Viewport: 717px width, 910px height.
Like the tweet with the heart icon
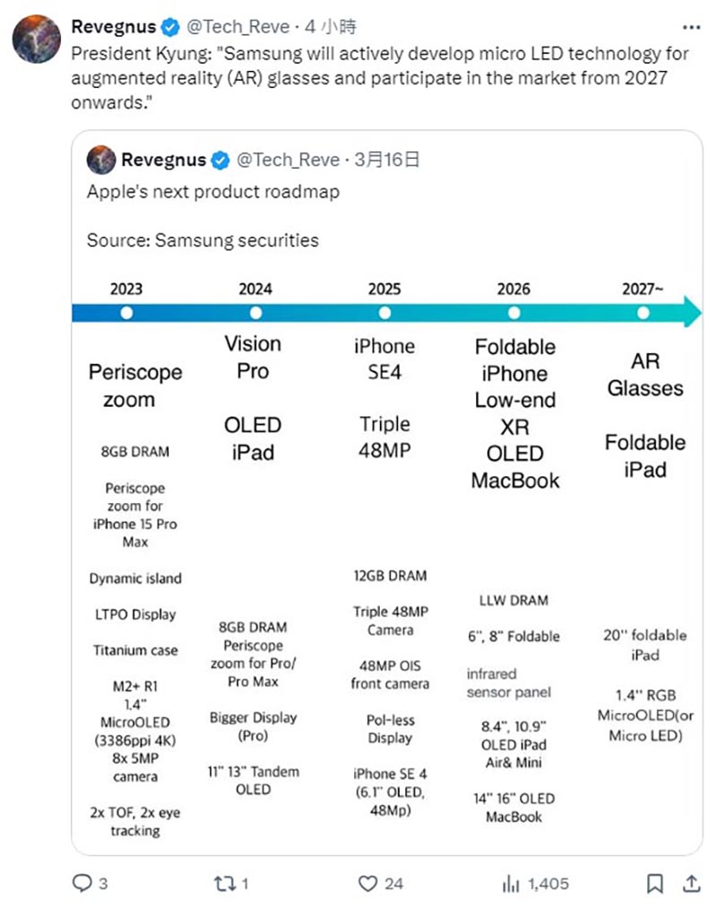click(x=367, y=883)
